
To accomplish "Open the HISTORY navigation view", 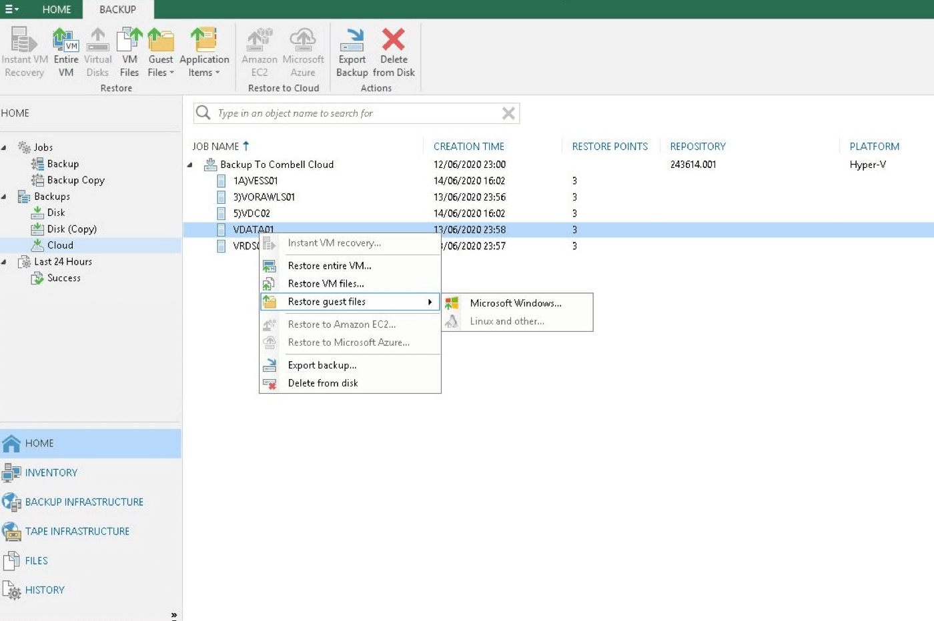I will (x=91, y=590).
